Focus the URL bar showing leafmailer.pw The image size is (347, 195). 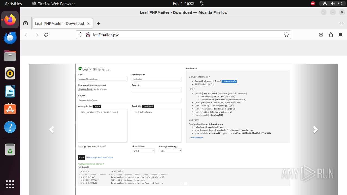tap(184, 35)
